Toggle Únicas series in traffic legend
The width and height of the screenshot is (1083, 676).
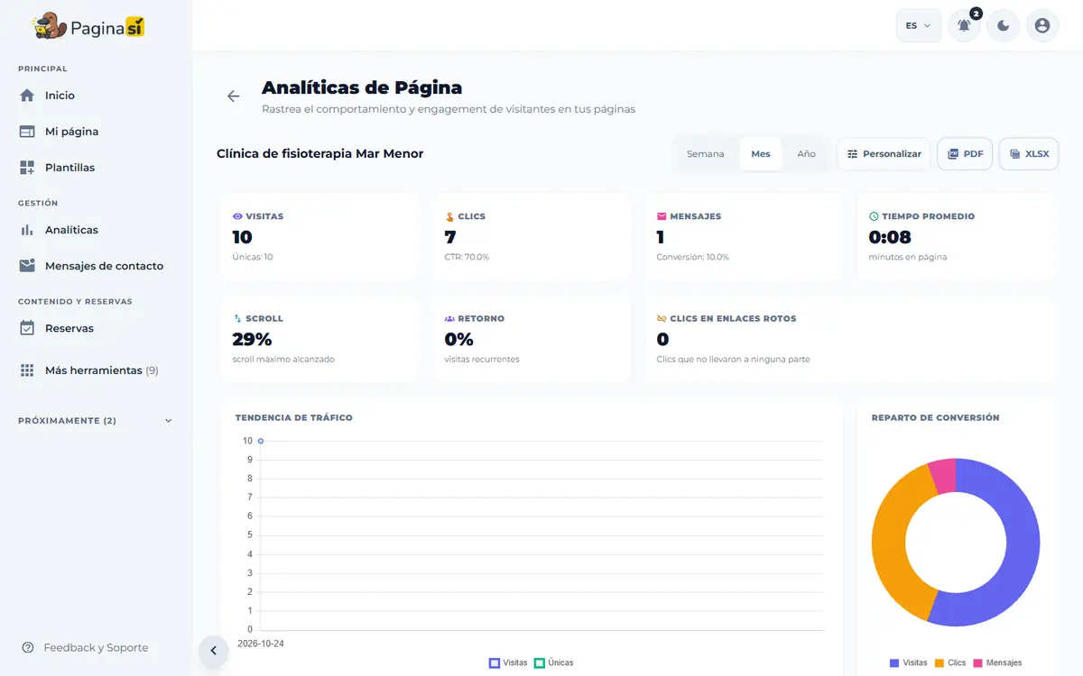553,662
